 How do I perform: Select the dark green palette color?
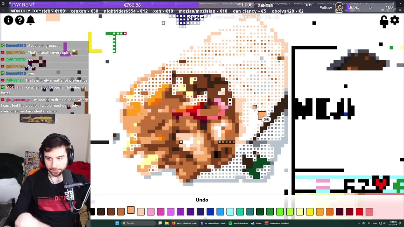260,212
